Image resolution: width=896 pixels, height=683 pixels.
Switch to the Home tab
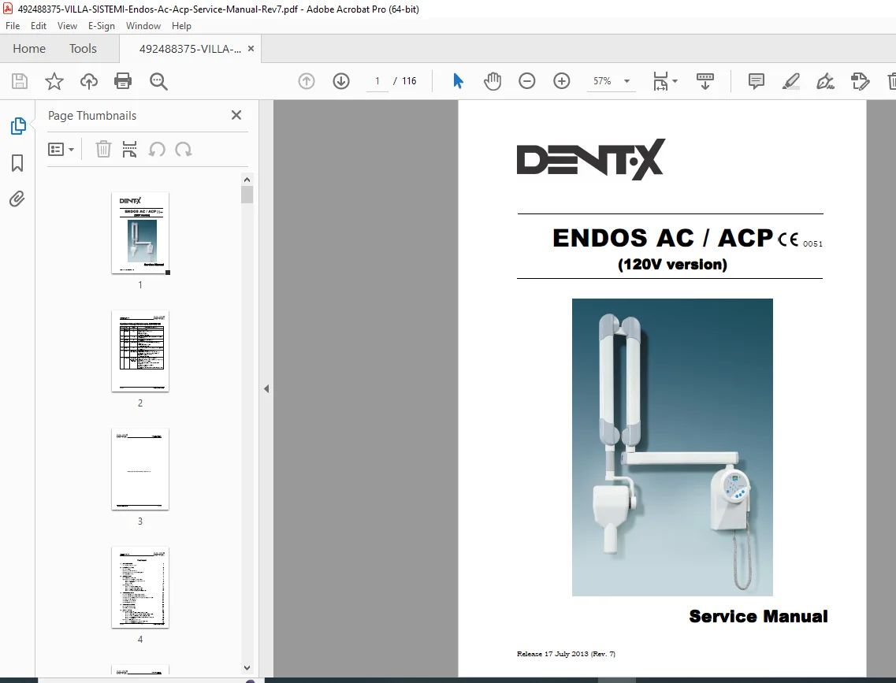(29, 49)
